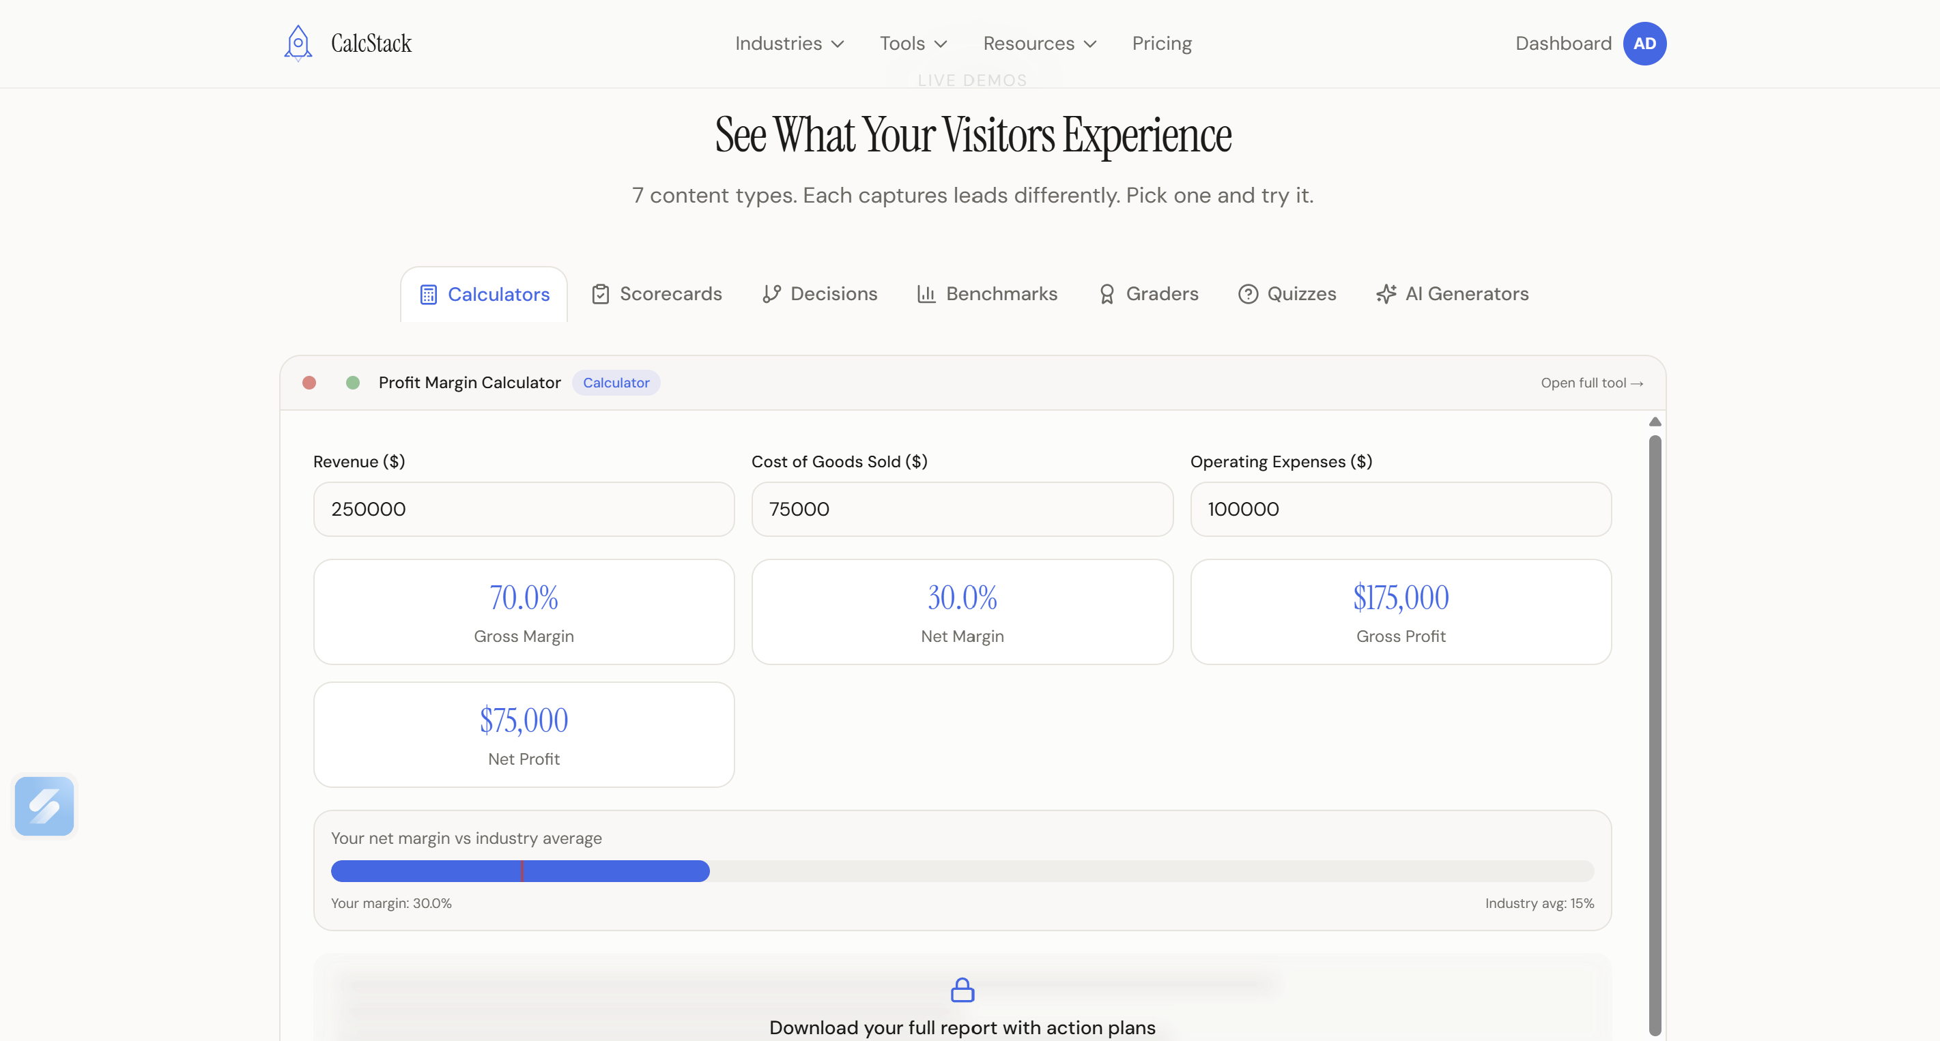Expand the Industries dropdown menu
Image resolution: width=1940 pixels, height=1041 pixels.
(x=789, y=44)
